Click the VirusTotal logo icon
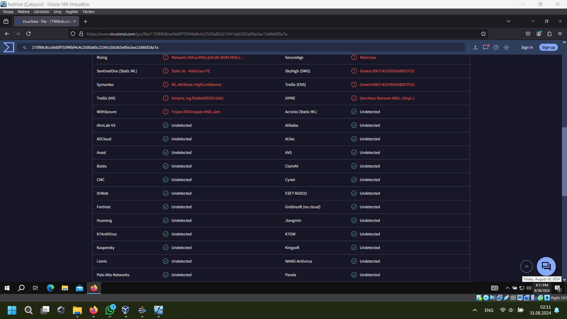The width and height of the screenshot is (567, 319). click(9, 47)
